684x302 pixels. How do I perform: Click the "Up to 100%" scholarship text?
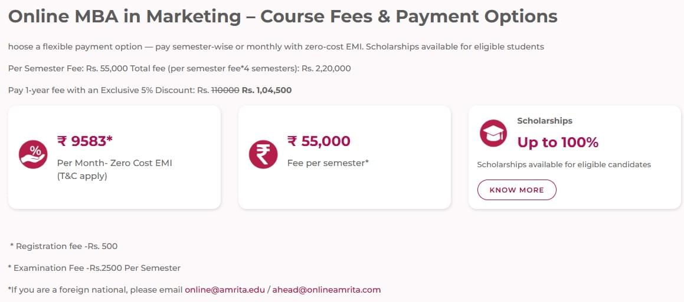click(558, 142)
